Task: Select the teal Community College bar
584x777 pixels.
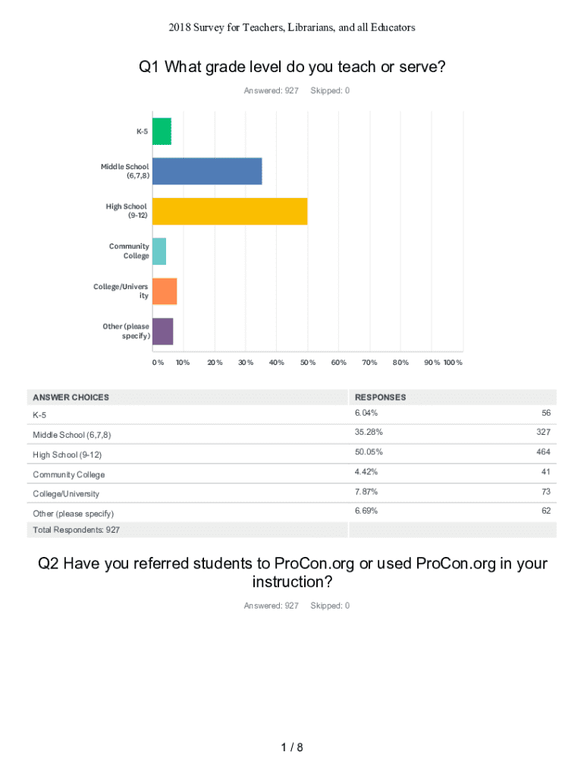Action: tap(159, 251)
